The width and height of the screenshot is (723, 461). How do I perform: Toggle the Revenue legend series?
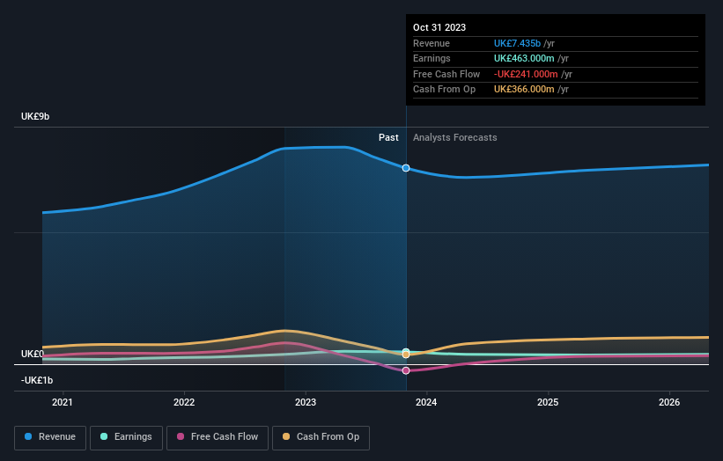pos(50,437)
